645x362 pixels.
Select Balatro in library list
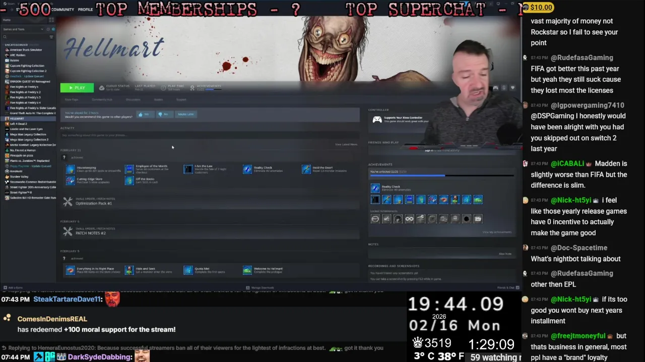tap(14, 60)
